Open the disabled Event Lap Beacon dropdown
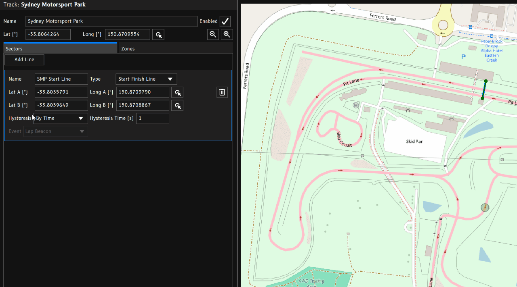The image size is (517, 287). (x=56, y=131)
